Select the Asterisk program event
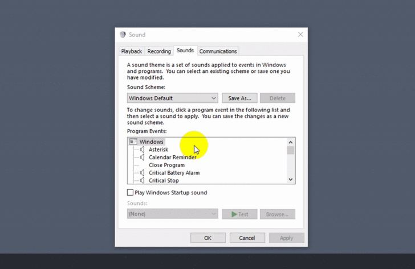Image resolution: width=415 pixels, height=269 pixels. pos(158,150)
